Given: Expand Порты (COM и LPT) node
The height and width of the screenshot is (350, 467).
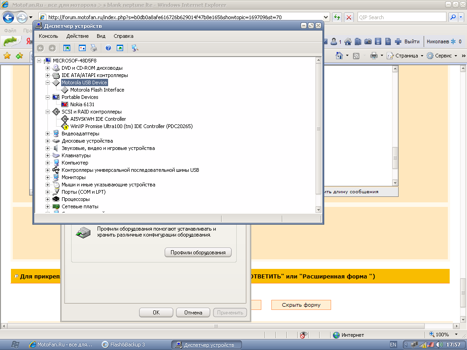Looking at the screenshot, I should (47, 192).
